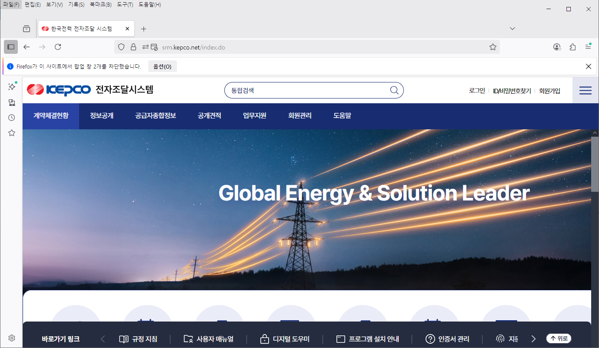Screen dimensions: 599x348
Task: Click the 로그인 link
Action: [x=477, y=91]
